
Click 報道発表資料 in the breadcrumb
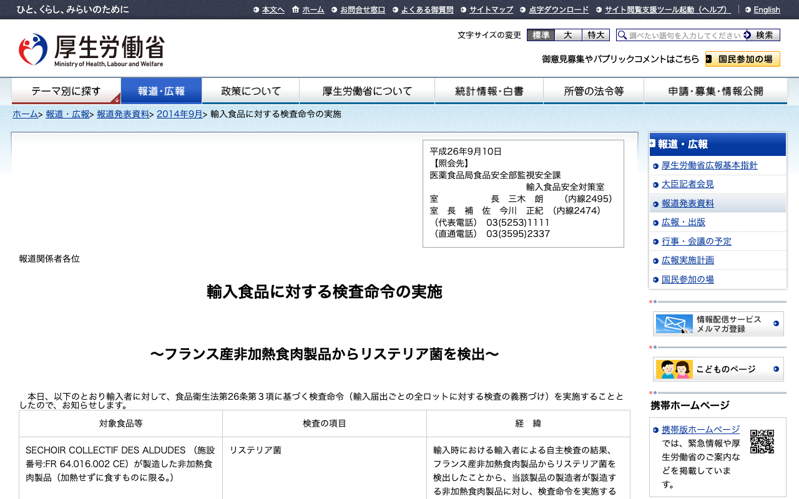coord(123,114)
